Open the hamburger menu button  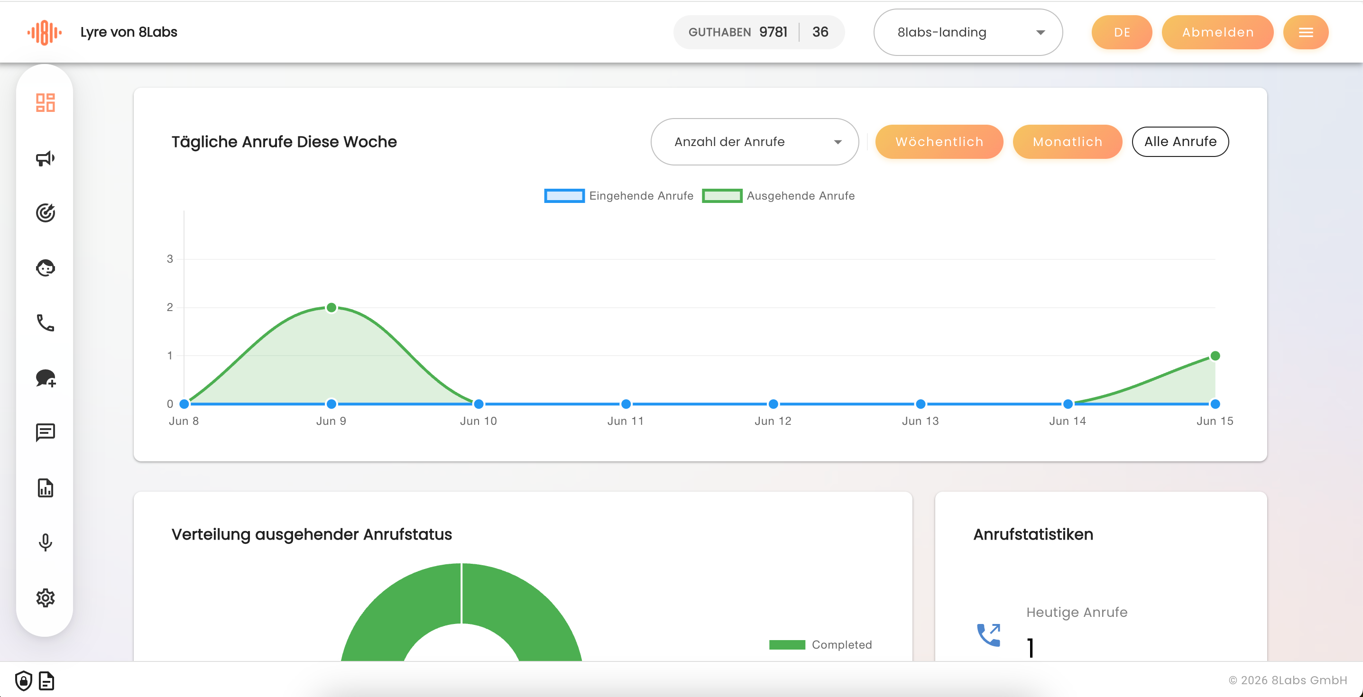point(1305,32)
